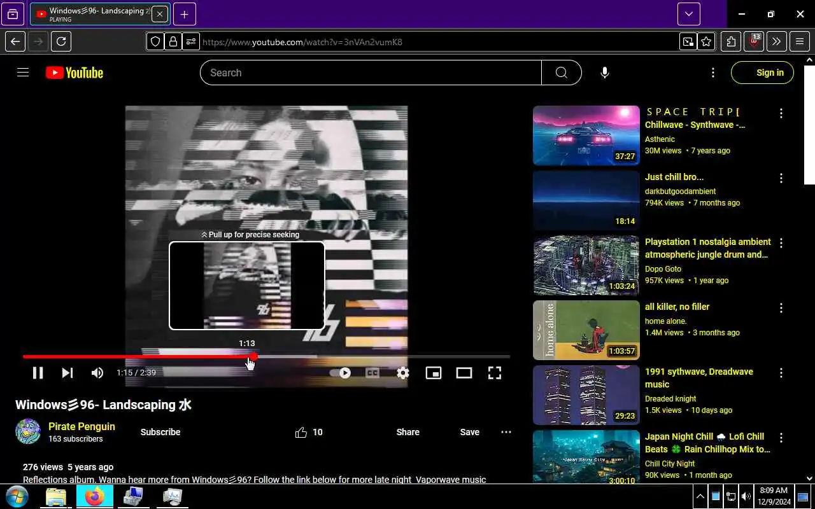Open more actions ellipsis below video

506,432
